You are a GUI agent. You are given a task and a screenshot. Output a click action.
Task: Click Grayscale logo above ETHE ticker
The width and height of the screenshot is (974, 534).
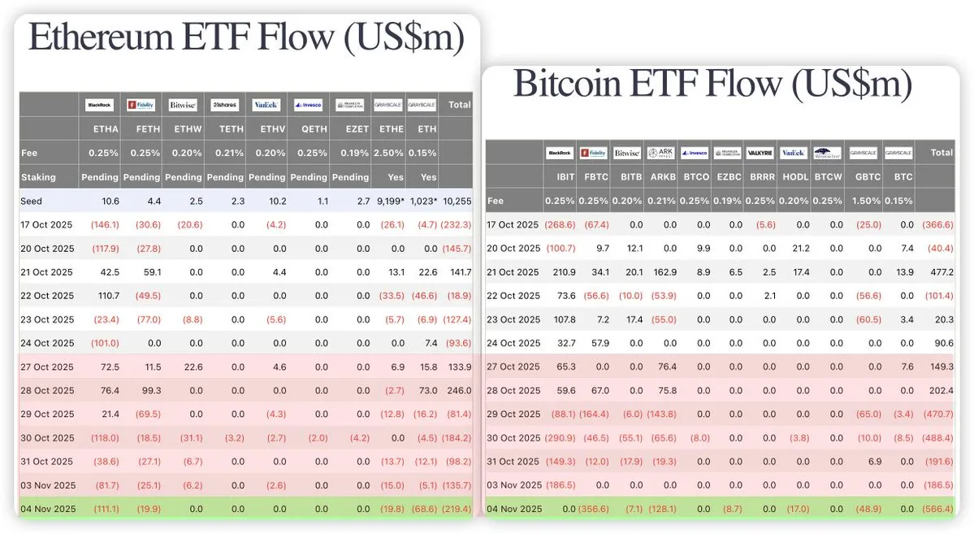[x=387, y=105]
